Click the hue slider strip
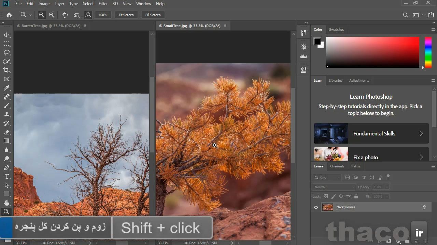The height and width of the screenshot is (245, 437). pyautogui.click(x=428, y=52)
